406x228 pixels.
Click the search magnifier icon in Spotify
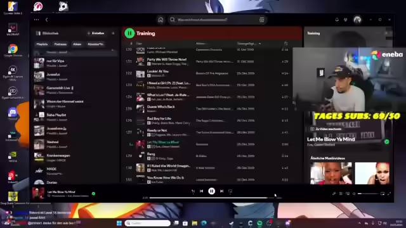point(173,20)
